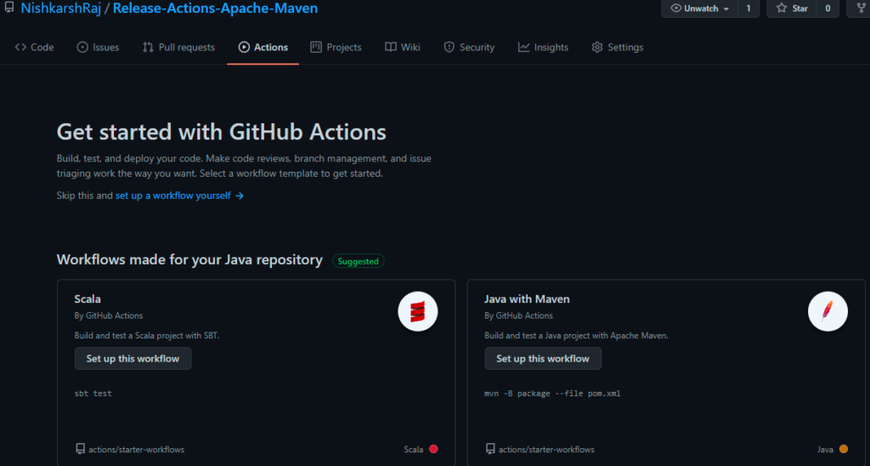Star this repository

pos(791,9)
